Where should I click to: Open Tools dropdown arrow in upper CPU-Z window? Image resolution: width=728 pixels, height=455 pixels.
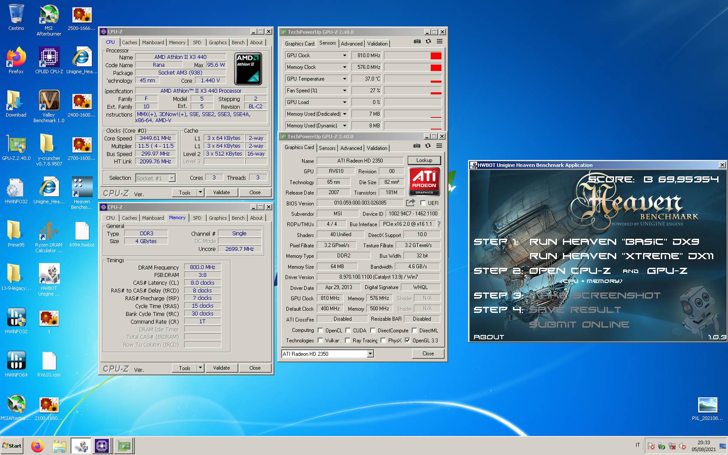(x=200, y=192)
